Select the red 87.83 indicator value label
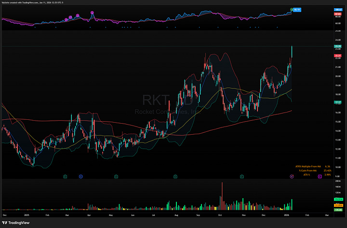 pos(338,14)
